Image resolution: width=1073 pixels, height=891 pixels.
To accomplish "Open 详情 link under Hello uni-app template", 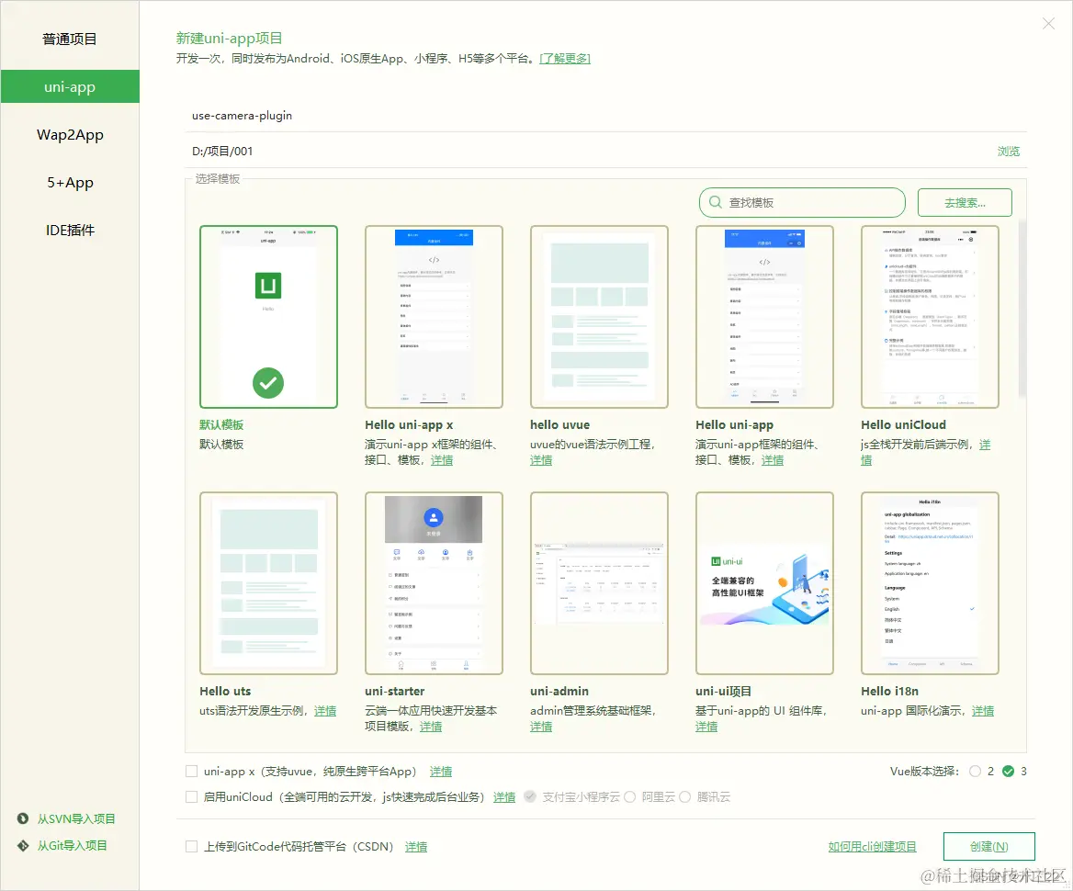I will [773, 460].
